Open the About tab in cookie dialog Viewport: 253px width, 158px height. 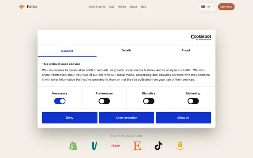click(186, 51)
